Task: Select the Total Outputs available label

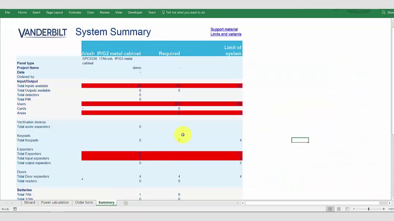Action: [x=34, y=91]
